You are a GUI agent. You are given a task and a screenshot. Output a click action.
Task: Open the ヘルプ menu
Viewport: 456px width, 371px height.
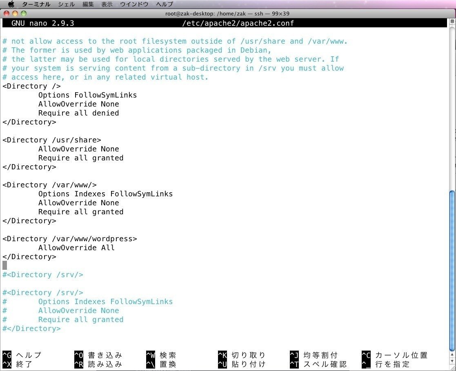pos(164,4)
